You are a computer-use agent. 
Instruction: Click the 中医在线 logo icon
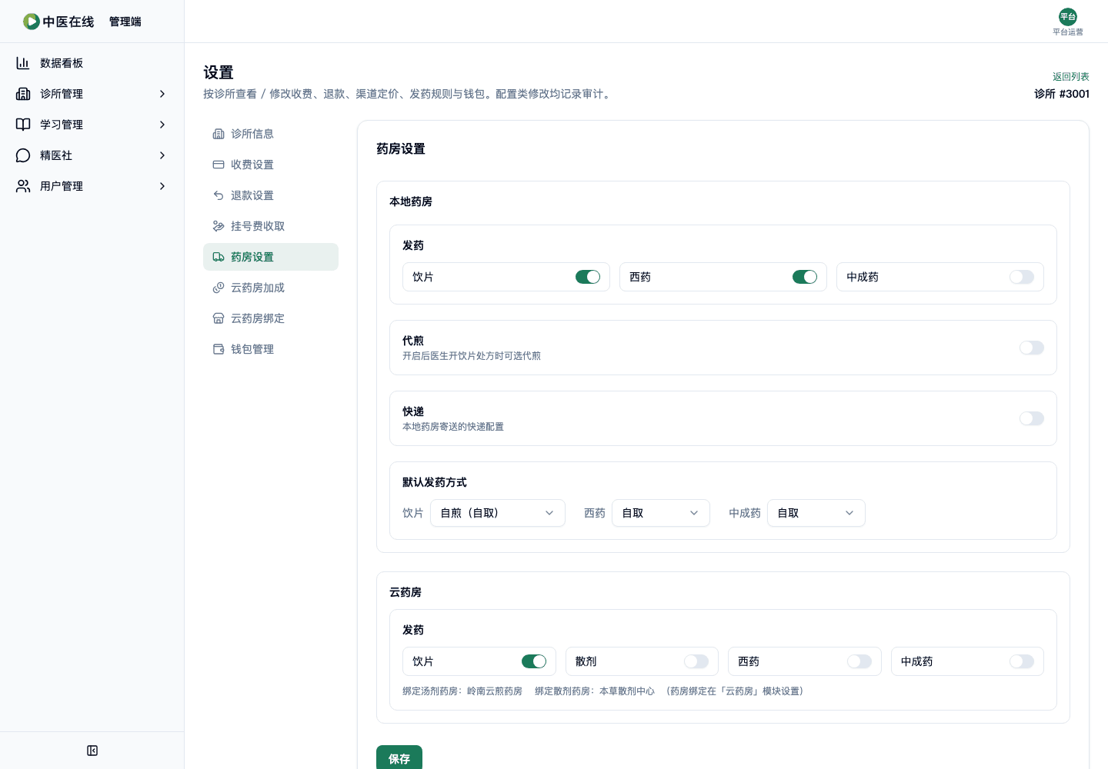(31, 22)
